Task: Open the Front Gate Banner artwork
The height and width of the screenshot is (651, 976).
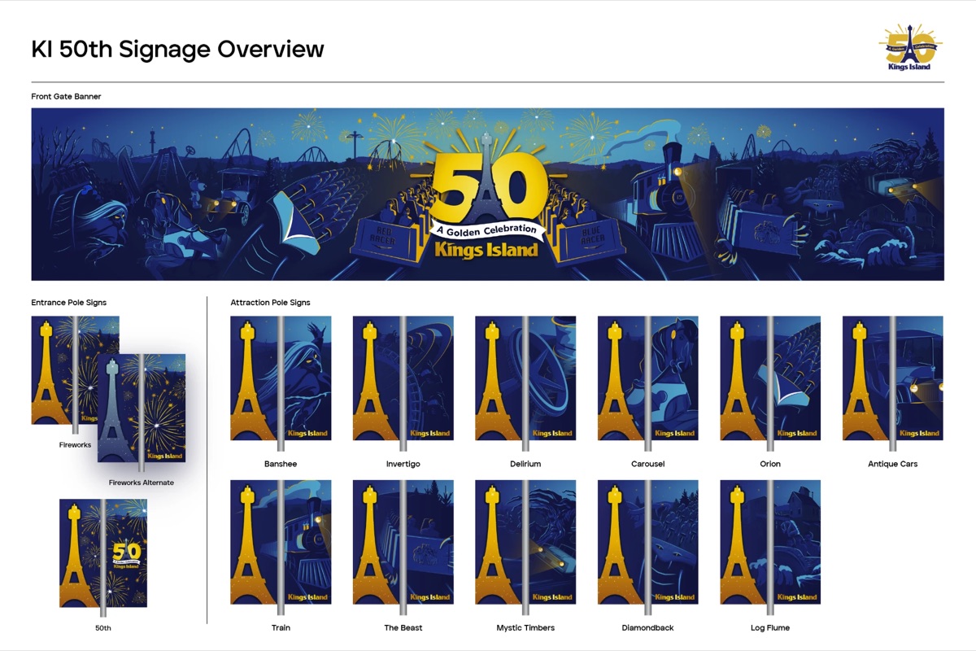Action: pos(488,194)
